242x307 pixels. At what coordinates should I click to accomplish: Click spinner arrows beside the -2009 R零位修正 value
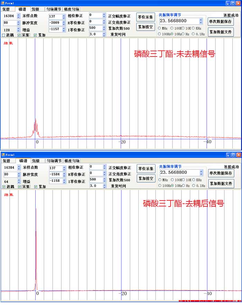pyautogui.click(x=64, y=23)
